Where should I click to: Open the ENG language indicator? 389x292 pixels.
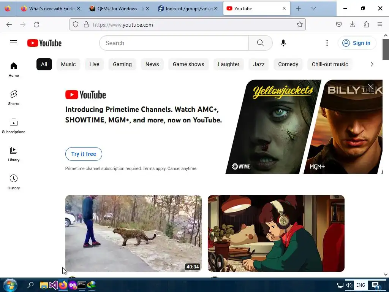[361, 285]
